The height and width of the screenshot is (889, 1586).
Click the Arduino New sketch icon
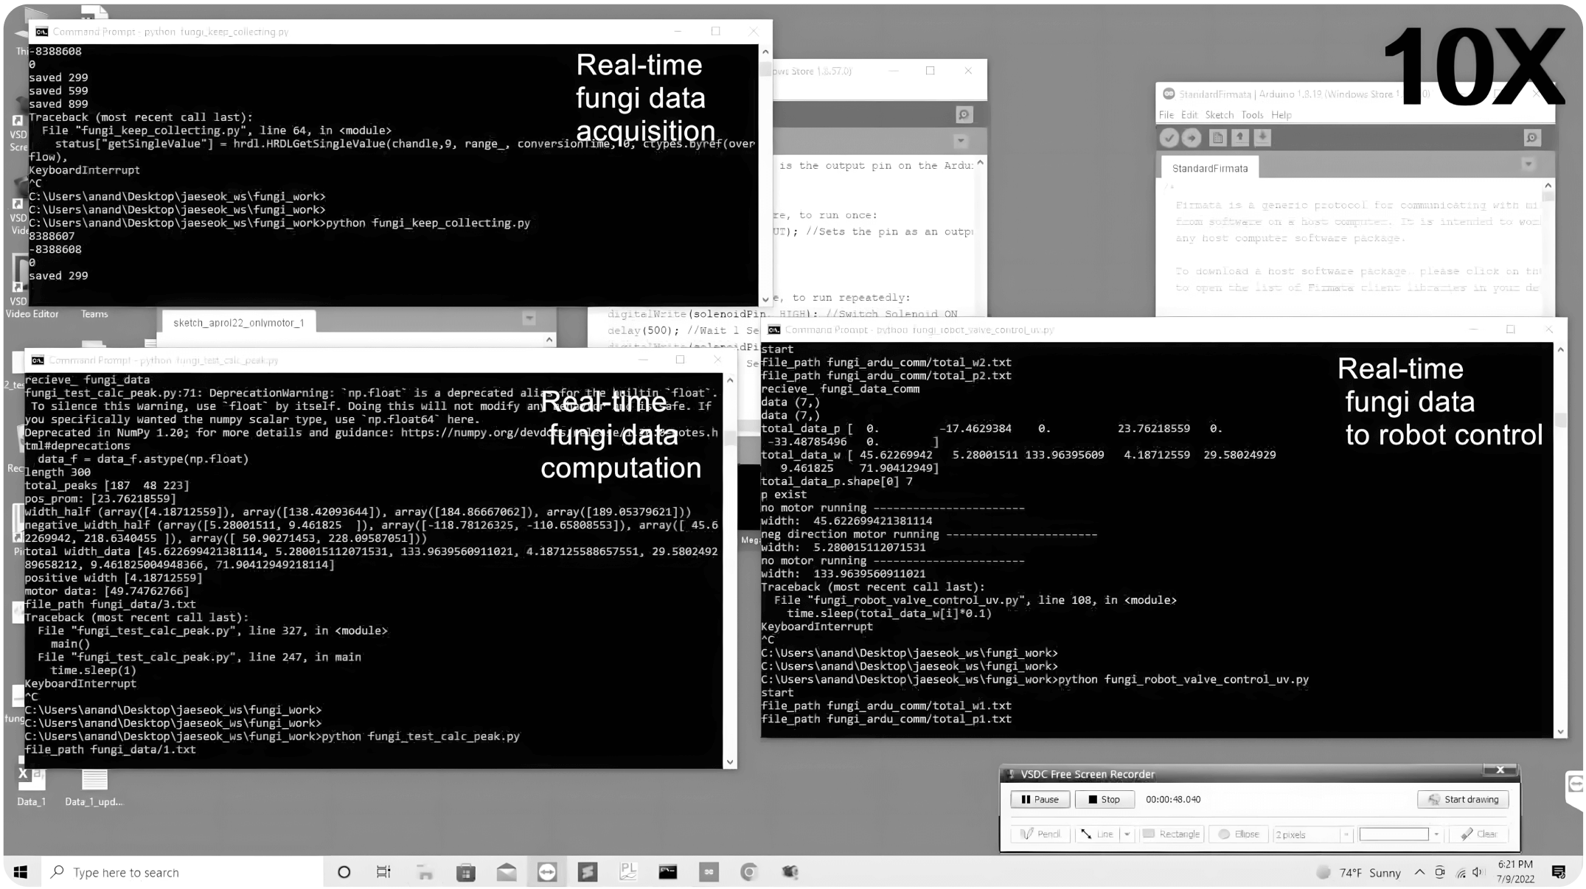(1218, 138)
